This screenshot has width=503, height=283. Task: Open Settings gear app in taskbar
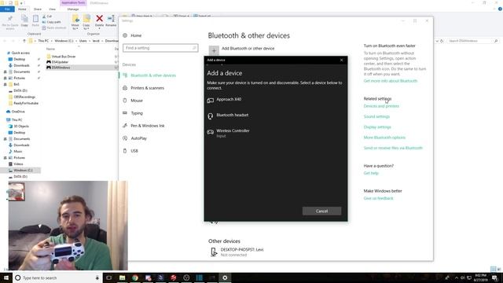pos(225,277)
